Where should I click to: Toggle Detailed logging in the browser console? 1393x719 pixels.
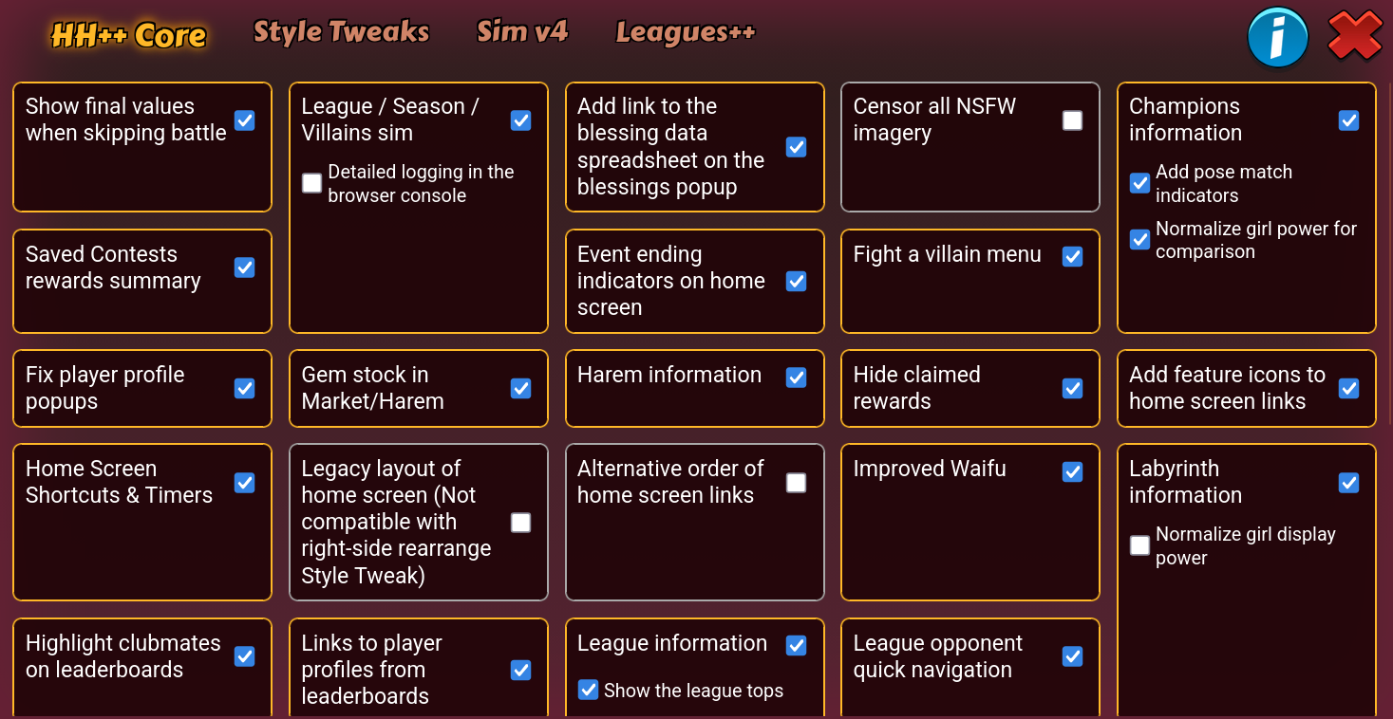(311, 183)
